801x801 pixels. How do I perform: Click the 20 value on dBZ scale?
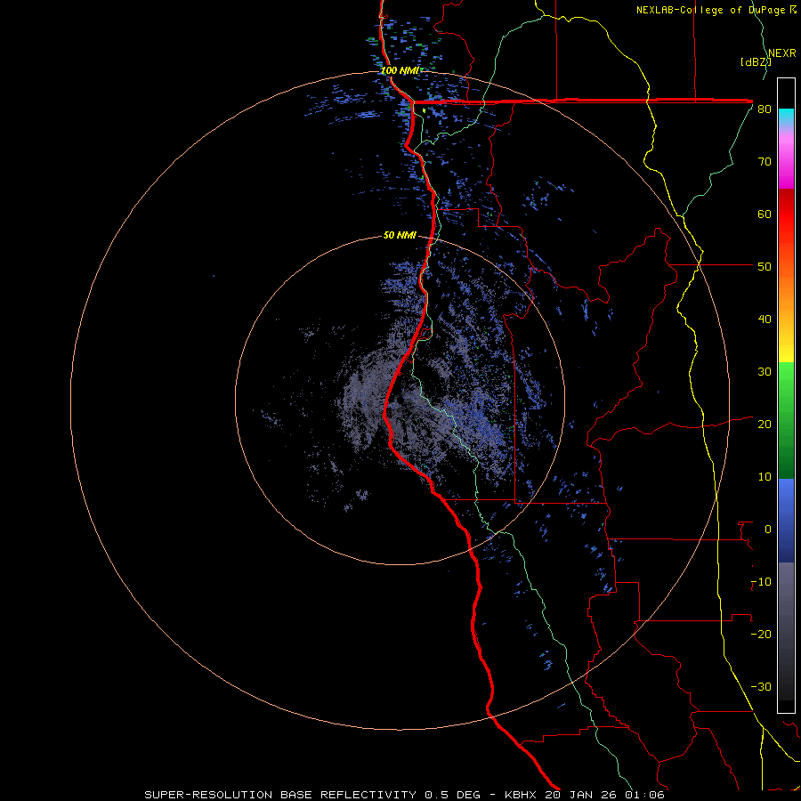[765, 425]
